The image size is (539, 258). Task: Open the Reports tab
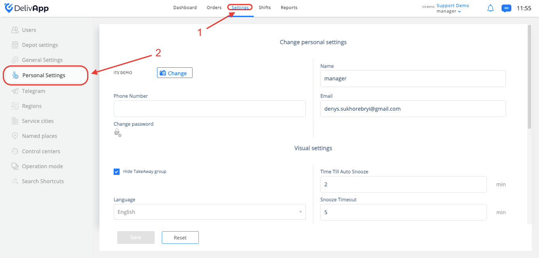[289, 7]
